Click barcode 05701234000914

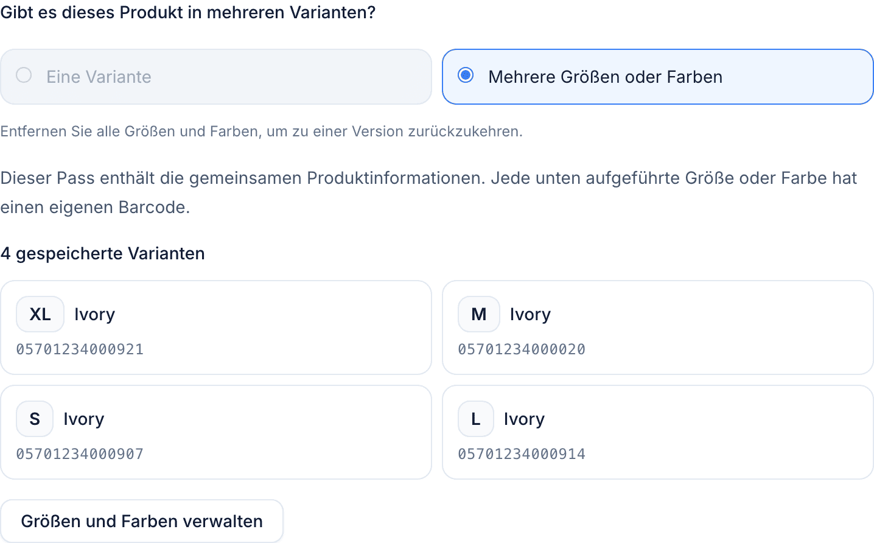click(522, 454)
